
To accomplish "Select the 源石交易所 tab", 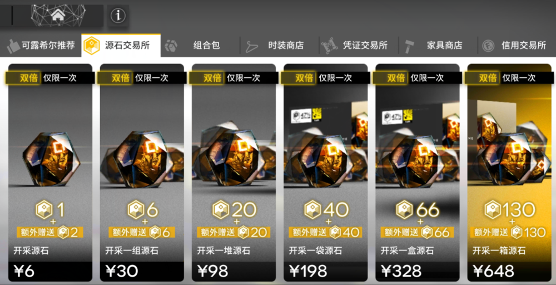I will coord(121,46).
